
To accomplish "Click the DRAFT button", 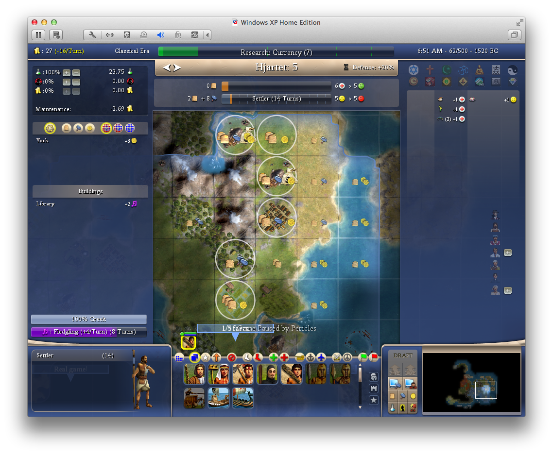I will 403,356.
